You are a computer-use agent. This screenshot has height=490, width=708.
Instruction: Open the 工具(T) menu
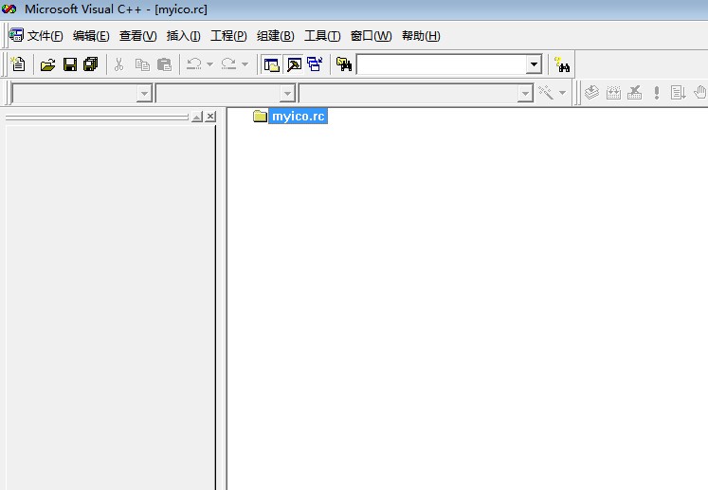[x=322, y=36]
